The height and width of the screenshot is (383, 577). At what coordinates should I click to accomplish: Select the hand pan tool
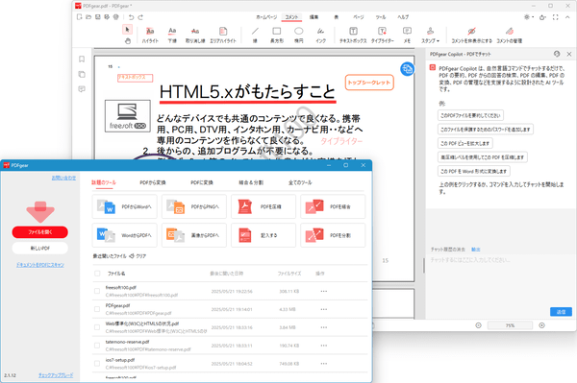point(127,40)
